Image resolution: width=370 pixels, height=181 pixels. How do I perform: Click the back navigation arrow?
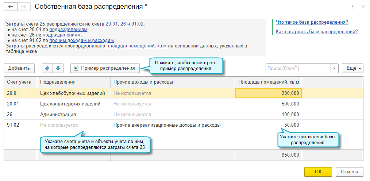tap(11, 7)
